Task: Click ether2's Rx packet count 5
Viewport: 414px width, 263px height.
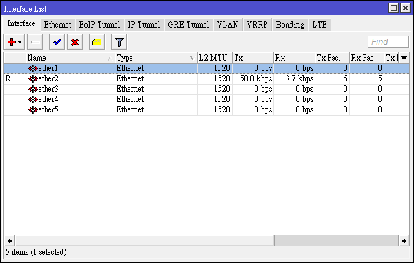Action: tap(379, 78)
